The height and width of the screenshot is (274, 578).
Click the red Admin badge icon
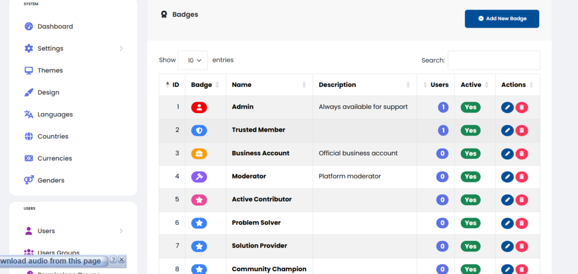tap(199, 107)
